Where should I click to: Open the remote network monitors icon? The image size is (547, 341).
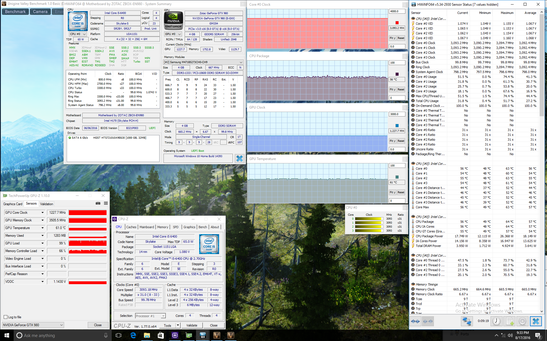coord(467,321)
